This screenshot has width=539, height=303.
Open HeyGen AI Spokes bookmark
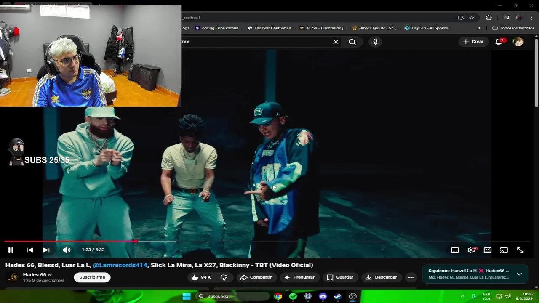[x=427, y=28]
